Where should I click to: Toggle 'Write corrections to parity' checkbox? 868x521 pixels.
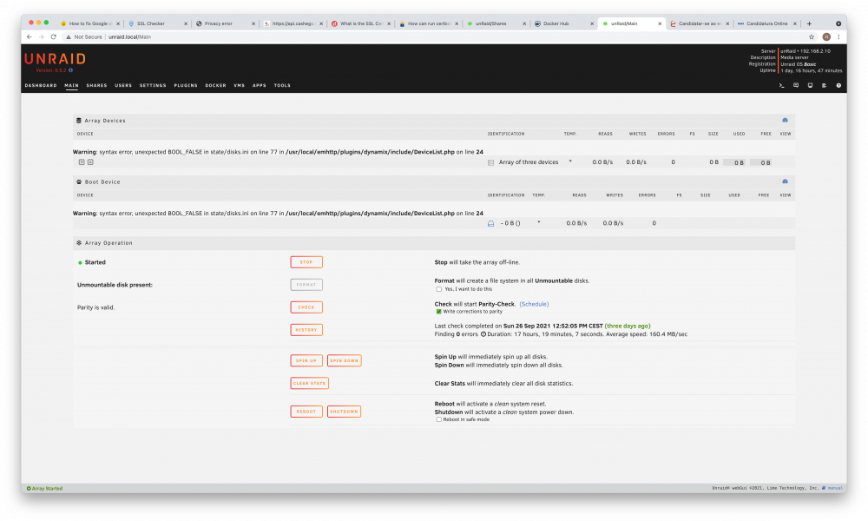click(439, 312)
